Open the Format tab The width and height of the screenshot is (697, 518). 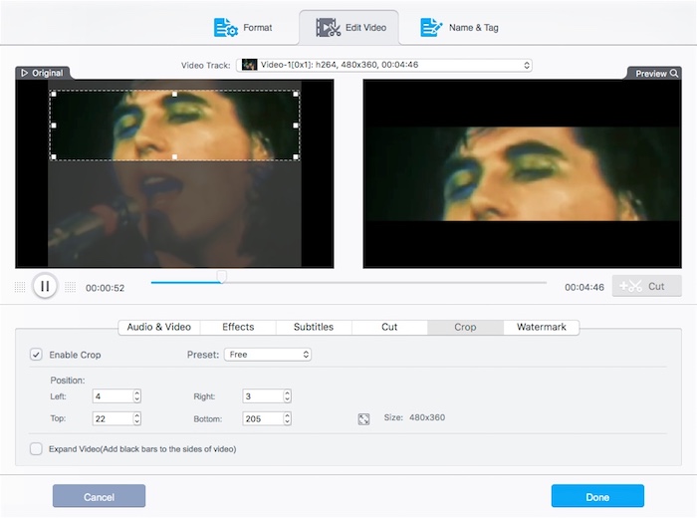tap(243, 28)
